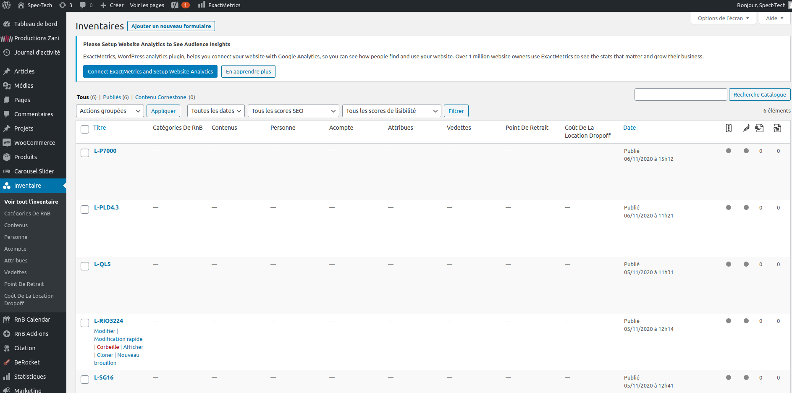
Task: Click the RnB Calendar icon
Action: (7, 320)
